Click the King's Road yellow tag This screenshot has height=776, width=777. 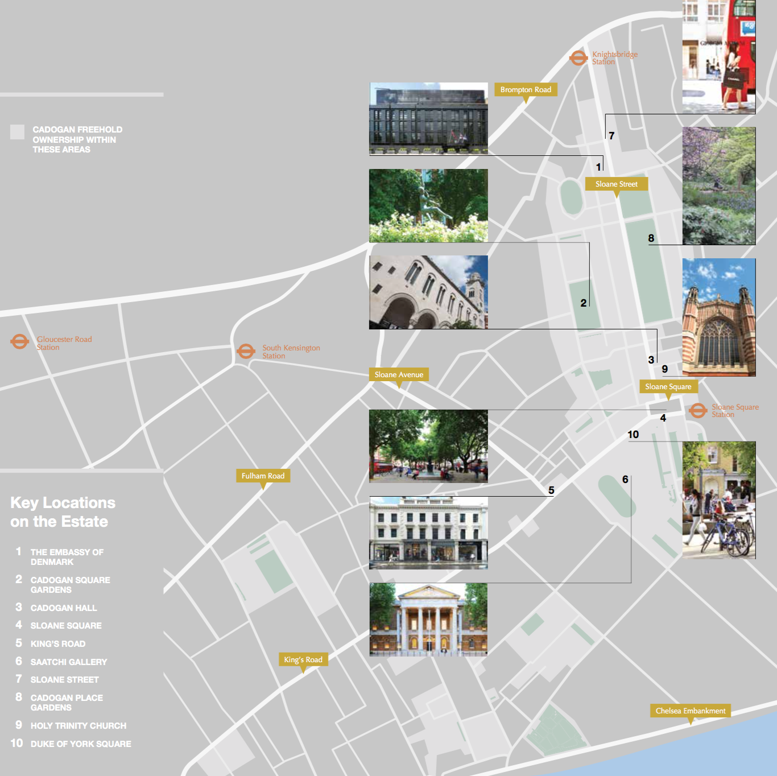tap(303, 659)
